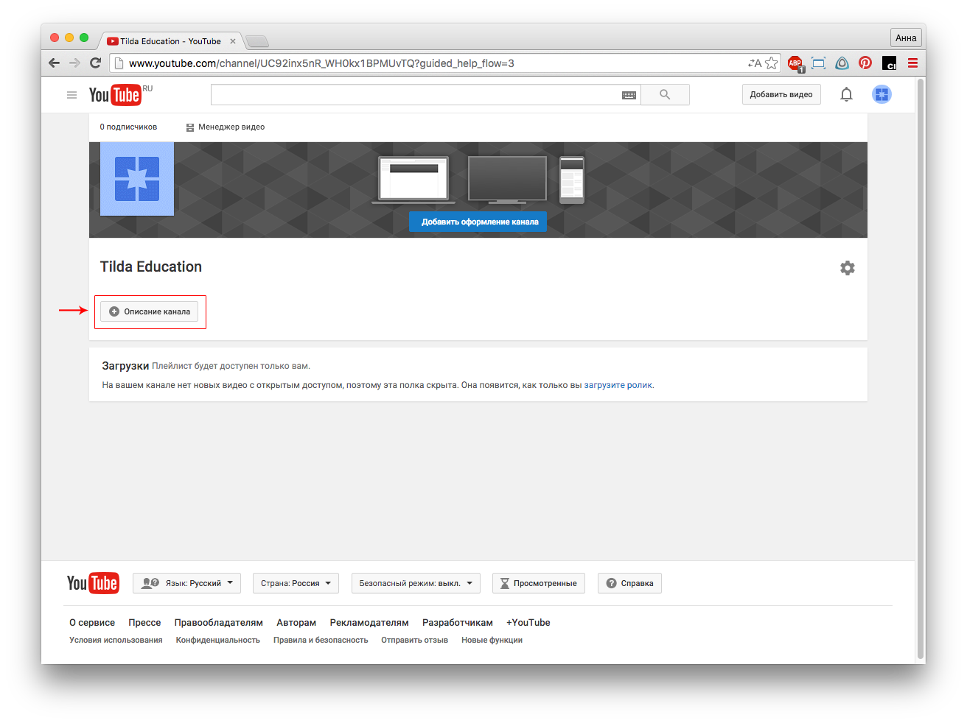This screenshot has width=967, height=723.
Task: Click the Pinterest extension icon
Action: point(865,63)
